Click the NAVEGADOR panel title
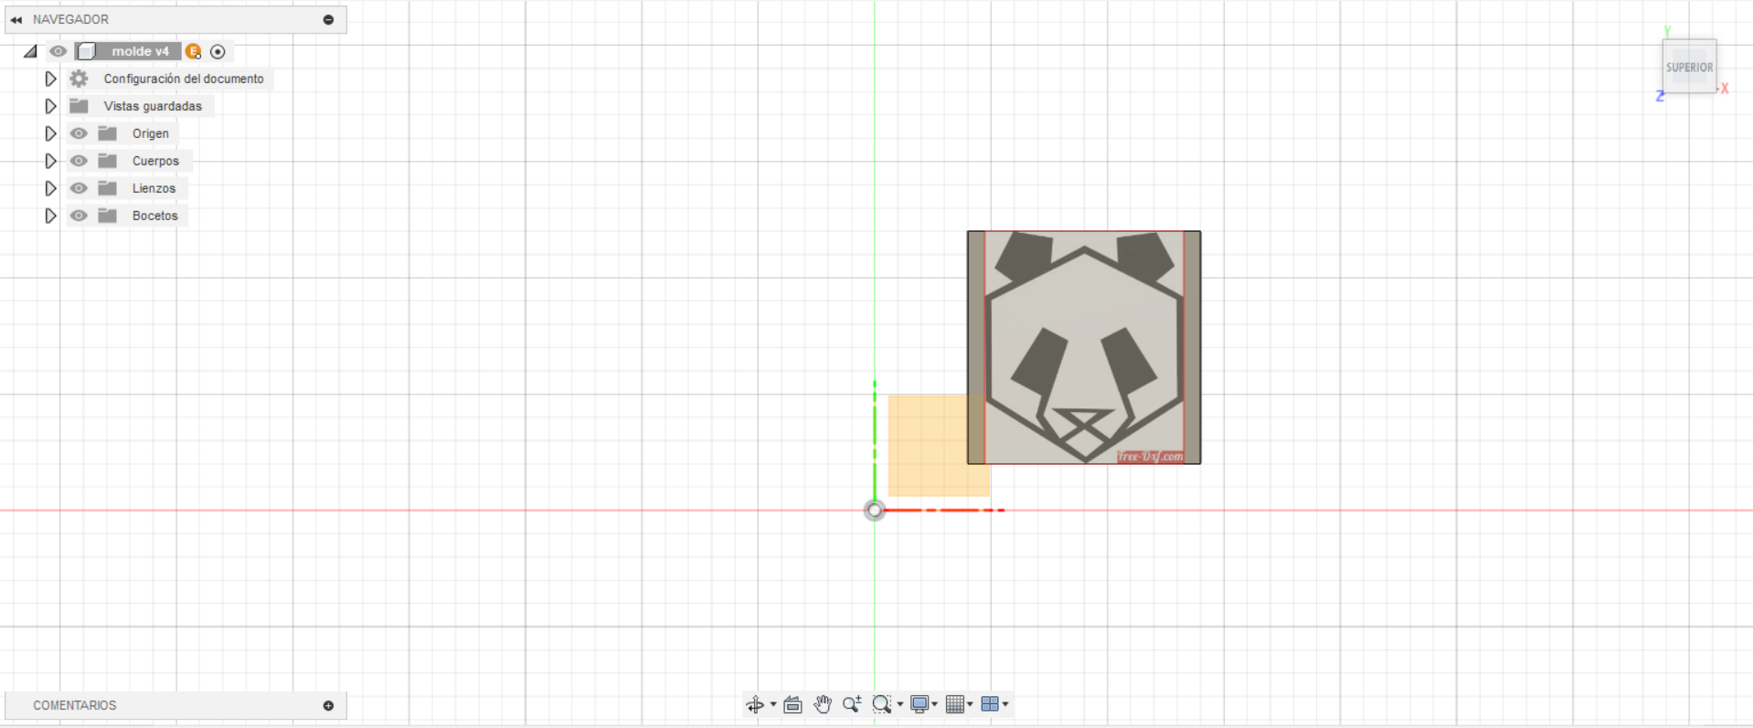Image resolution: width=1753 pixels, height=728 pixels. [70, 19]
